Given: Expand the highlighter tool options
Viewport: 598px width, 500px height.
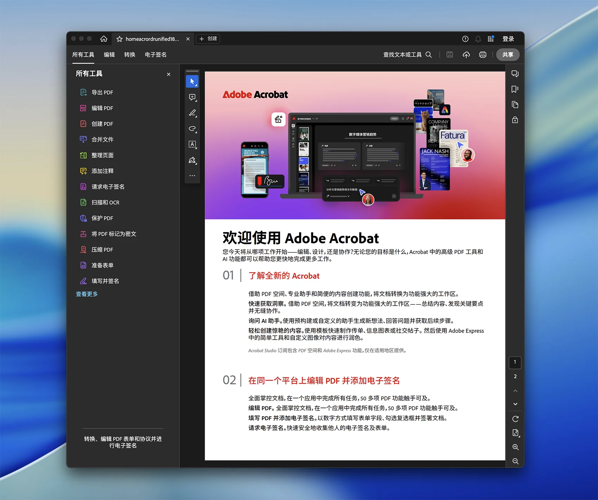Looking at the screenshot, I should 192,113.
